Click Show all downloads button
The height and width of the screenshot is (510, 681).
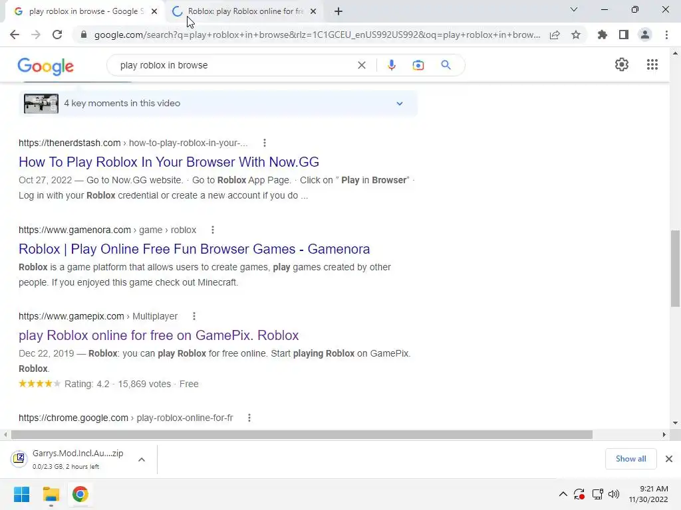(630, 459)
